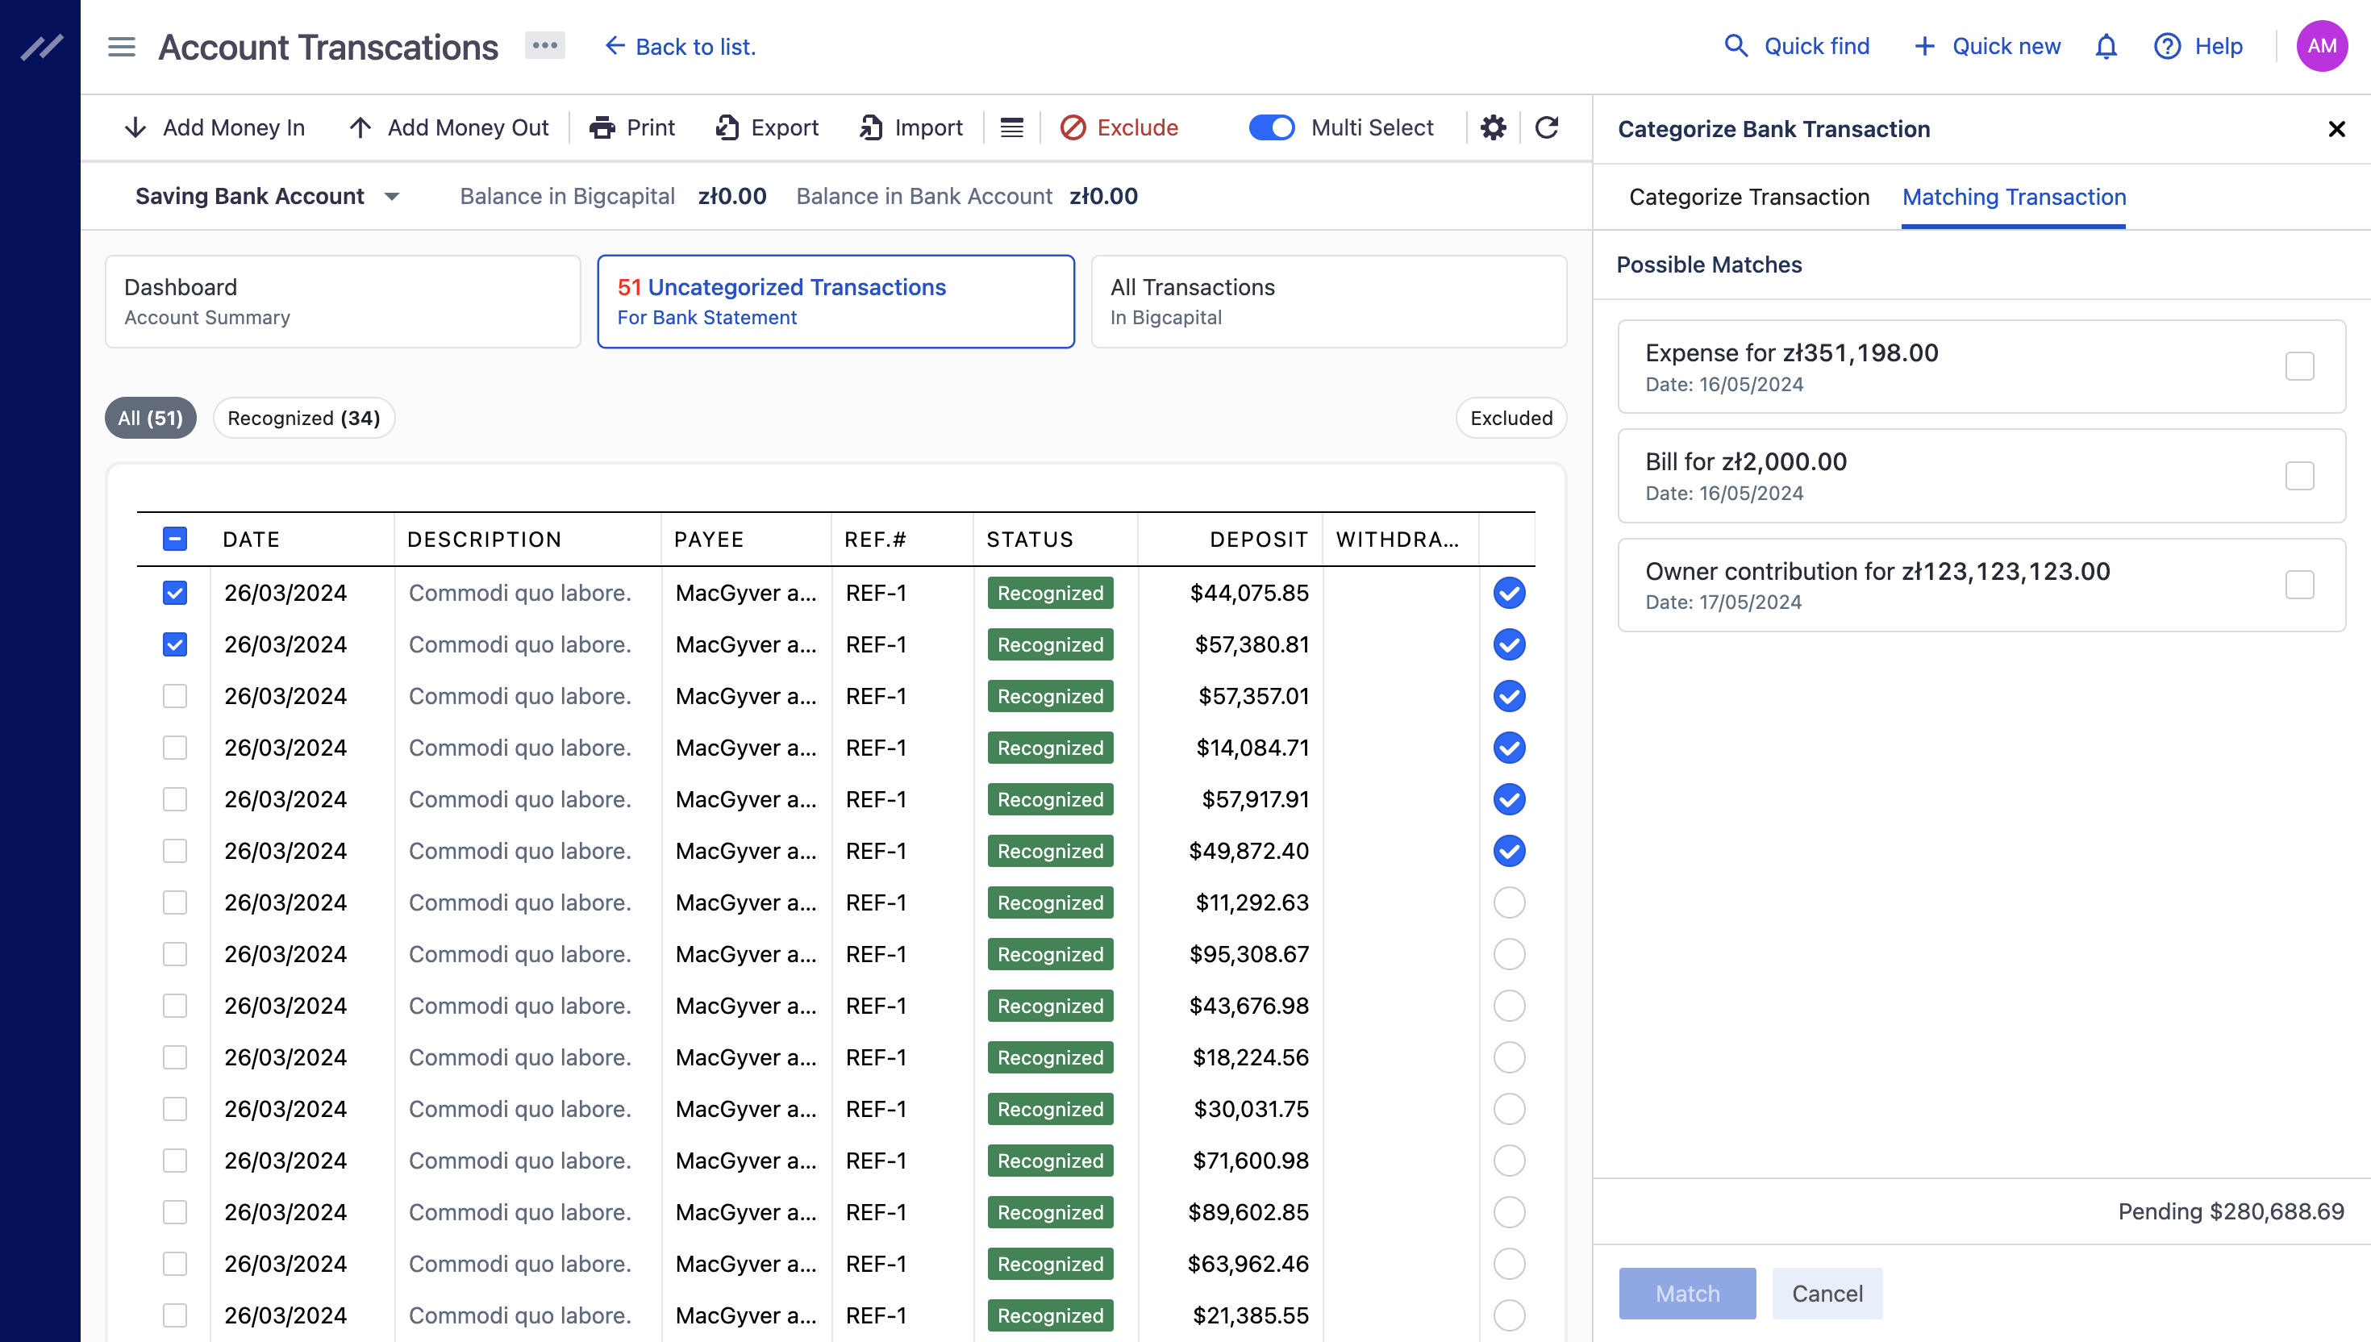Click the settings gear icon
This screenshot has height=1342, width=2371.
(x=1494, y=127)
